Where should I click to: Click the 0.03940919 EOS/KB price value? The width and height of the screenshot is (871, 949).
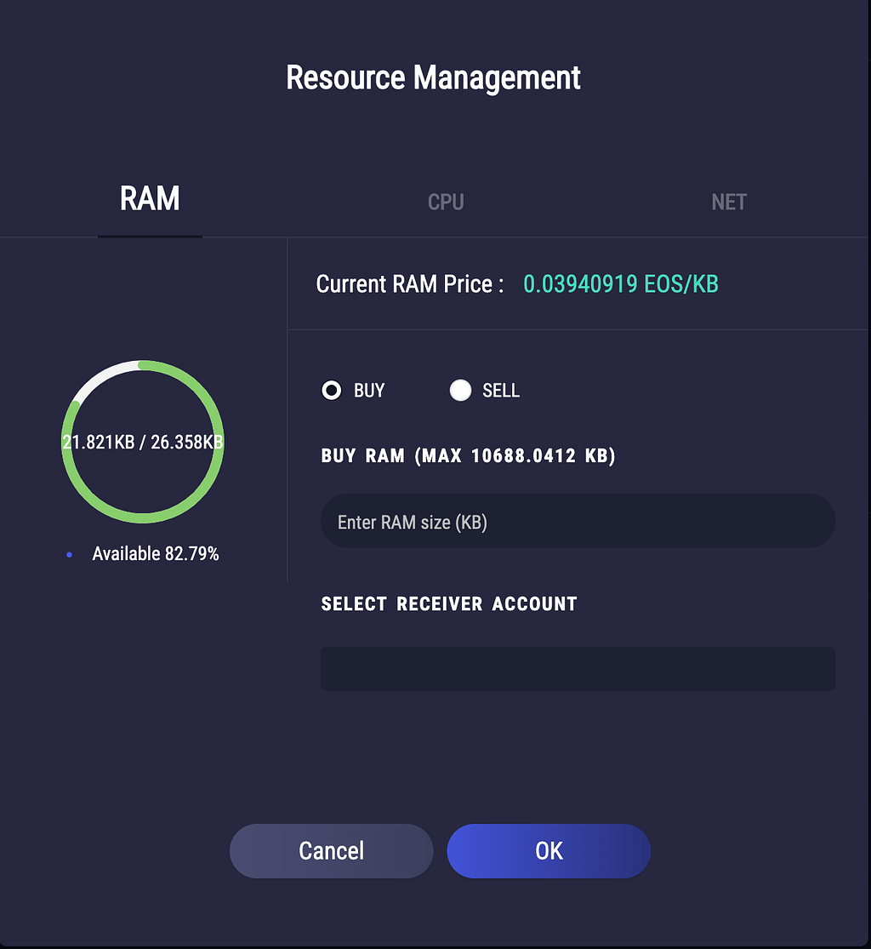pos(621,284)
